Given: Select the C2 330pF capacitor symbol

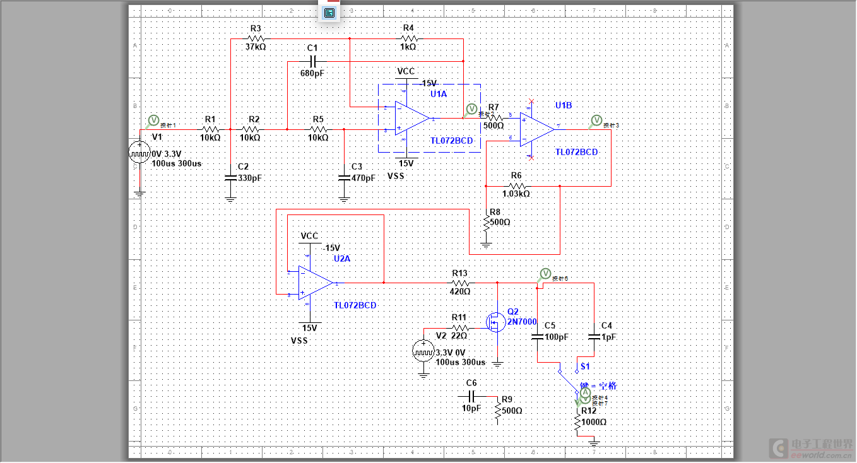Looking at the screenshot, I should click(230, 177).
